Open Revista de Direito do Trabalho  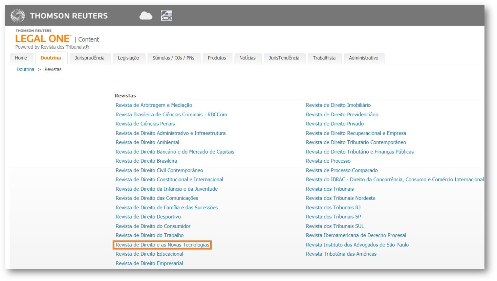point(150,235)
